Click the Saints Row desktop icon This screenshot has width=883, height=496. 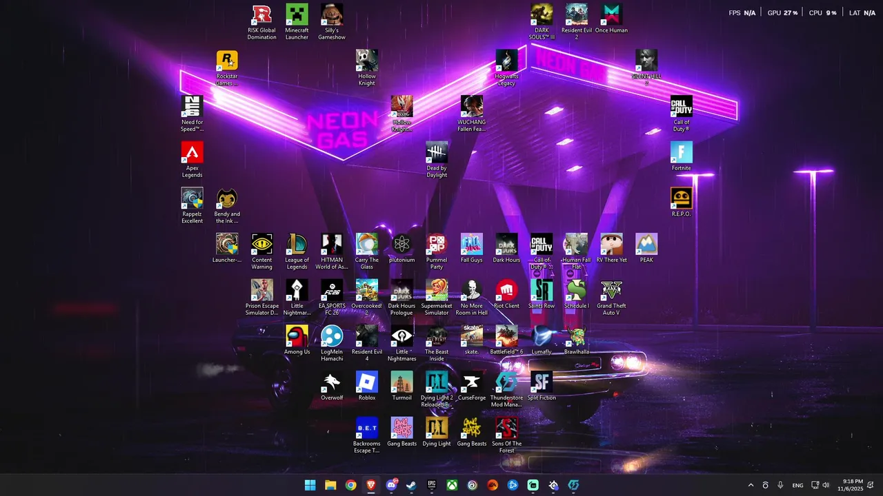pyautogui.click(x=542, y=294)
